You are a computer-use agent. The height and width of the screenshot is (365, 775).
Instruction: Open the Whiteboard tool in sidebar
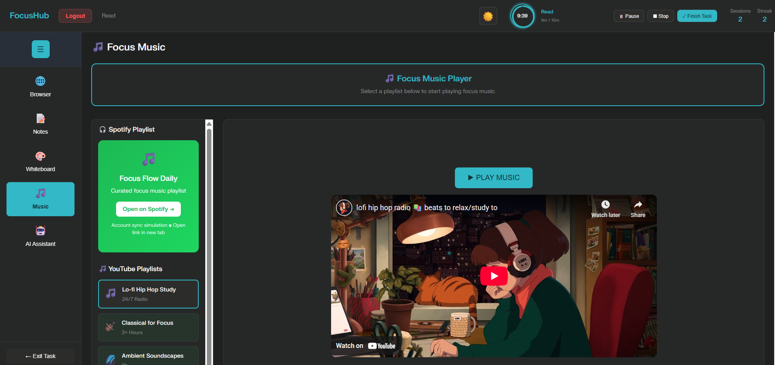click(40, 161)
